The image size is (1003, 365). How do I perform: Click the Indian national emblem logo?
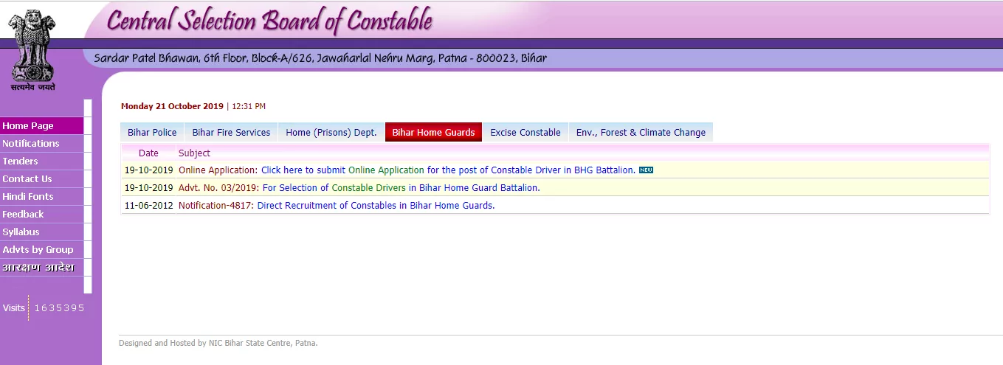tap(32, 48)
